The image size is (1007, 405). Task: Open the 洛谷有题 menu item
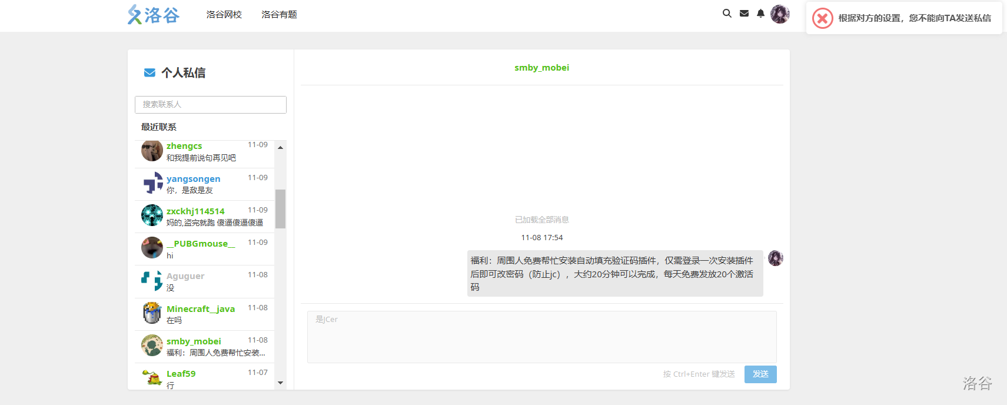click(x=279, y=15)
